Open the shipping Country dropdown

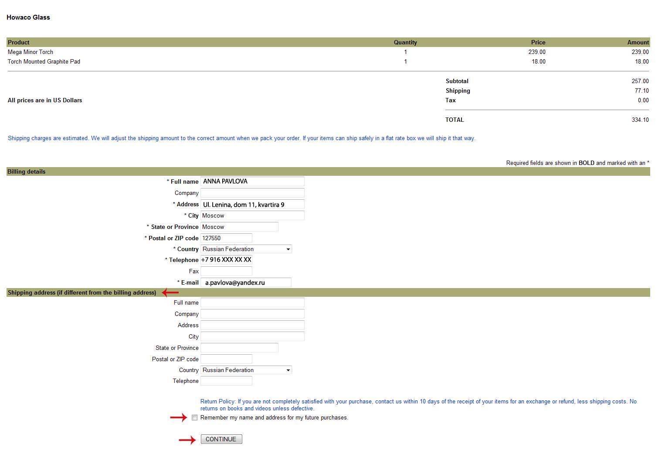point(246,370)
